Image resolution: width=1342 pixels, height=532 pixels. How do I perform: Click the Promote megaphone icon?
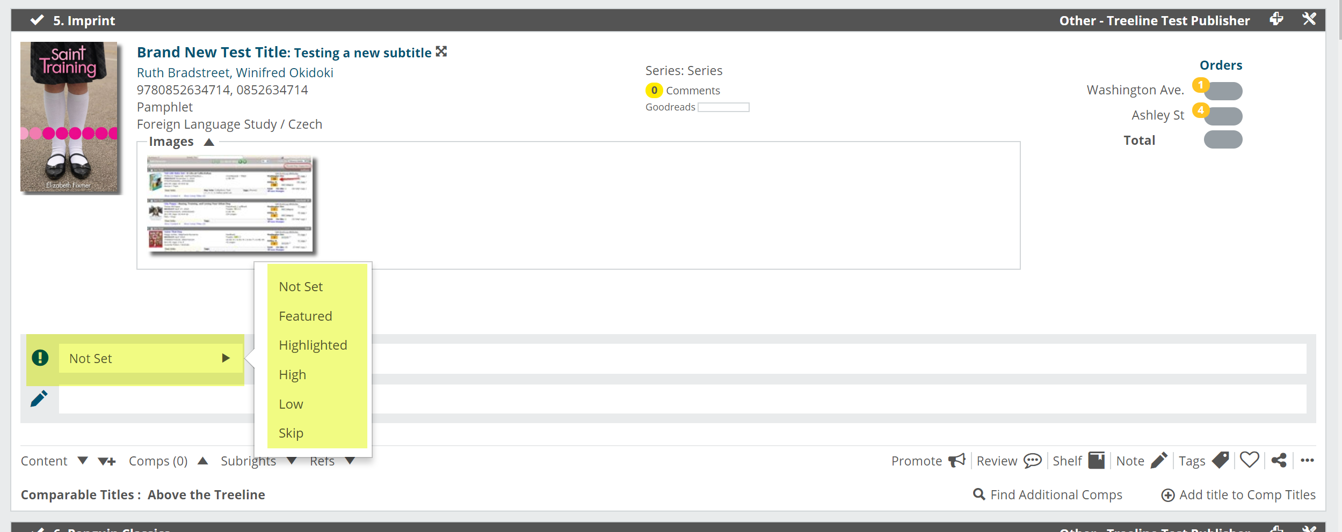coord(957,461)
